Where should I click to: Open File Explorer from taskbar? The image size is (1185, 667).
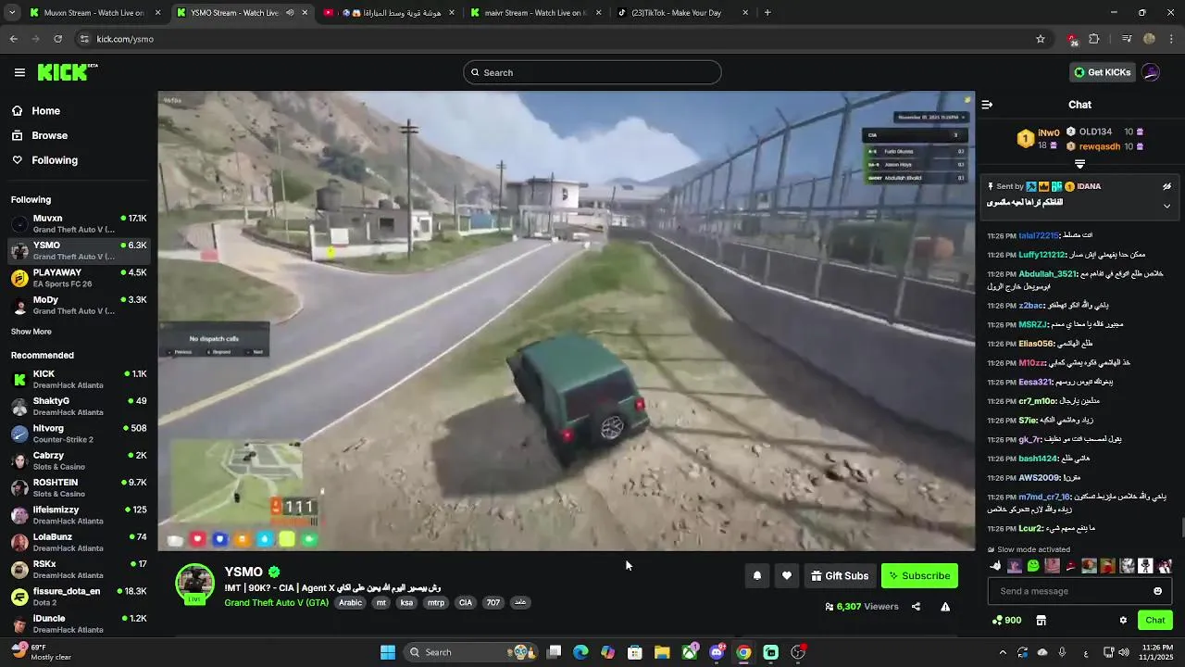[x=662, y=652]
